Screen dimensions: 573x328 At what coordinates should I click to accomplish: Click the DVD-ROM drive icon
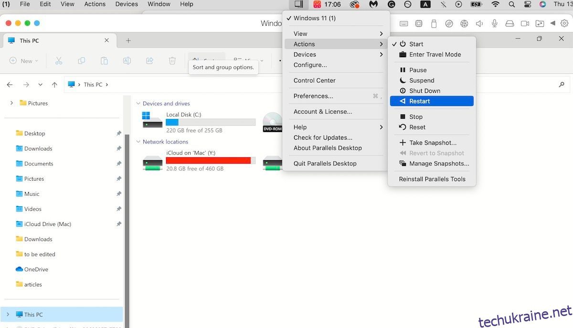coord(272,122)
